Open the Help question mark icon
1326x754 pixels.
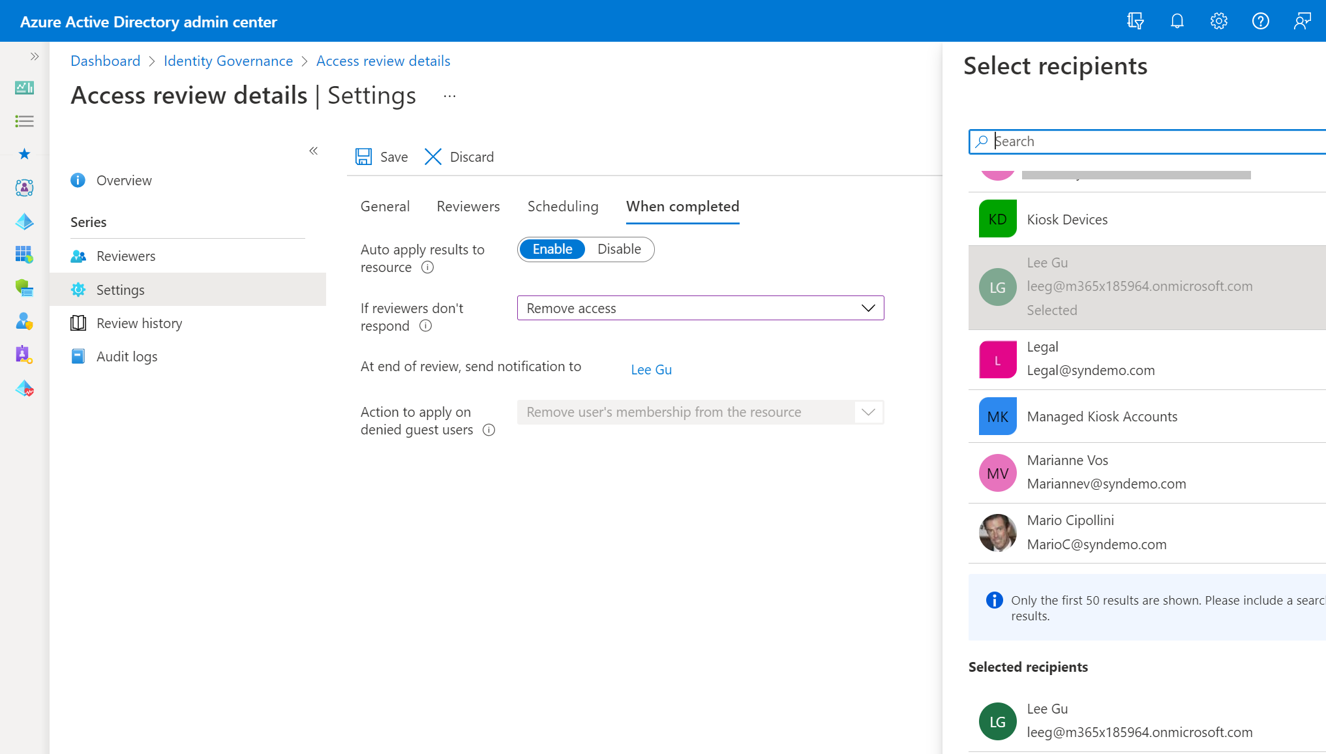click(1260, 20)
